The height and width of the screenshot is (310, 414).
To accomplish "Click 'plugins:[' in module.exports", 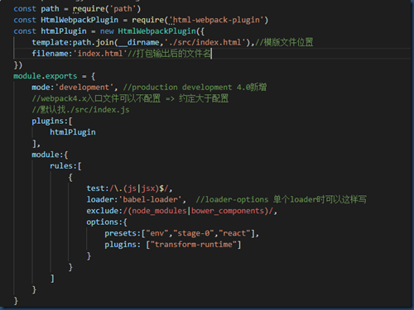I will coord(52,121).
